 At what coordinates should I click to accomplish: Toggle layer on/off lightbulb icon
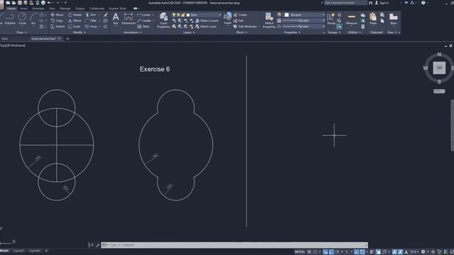coord(174,15)
